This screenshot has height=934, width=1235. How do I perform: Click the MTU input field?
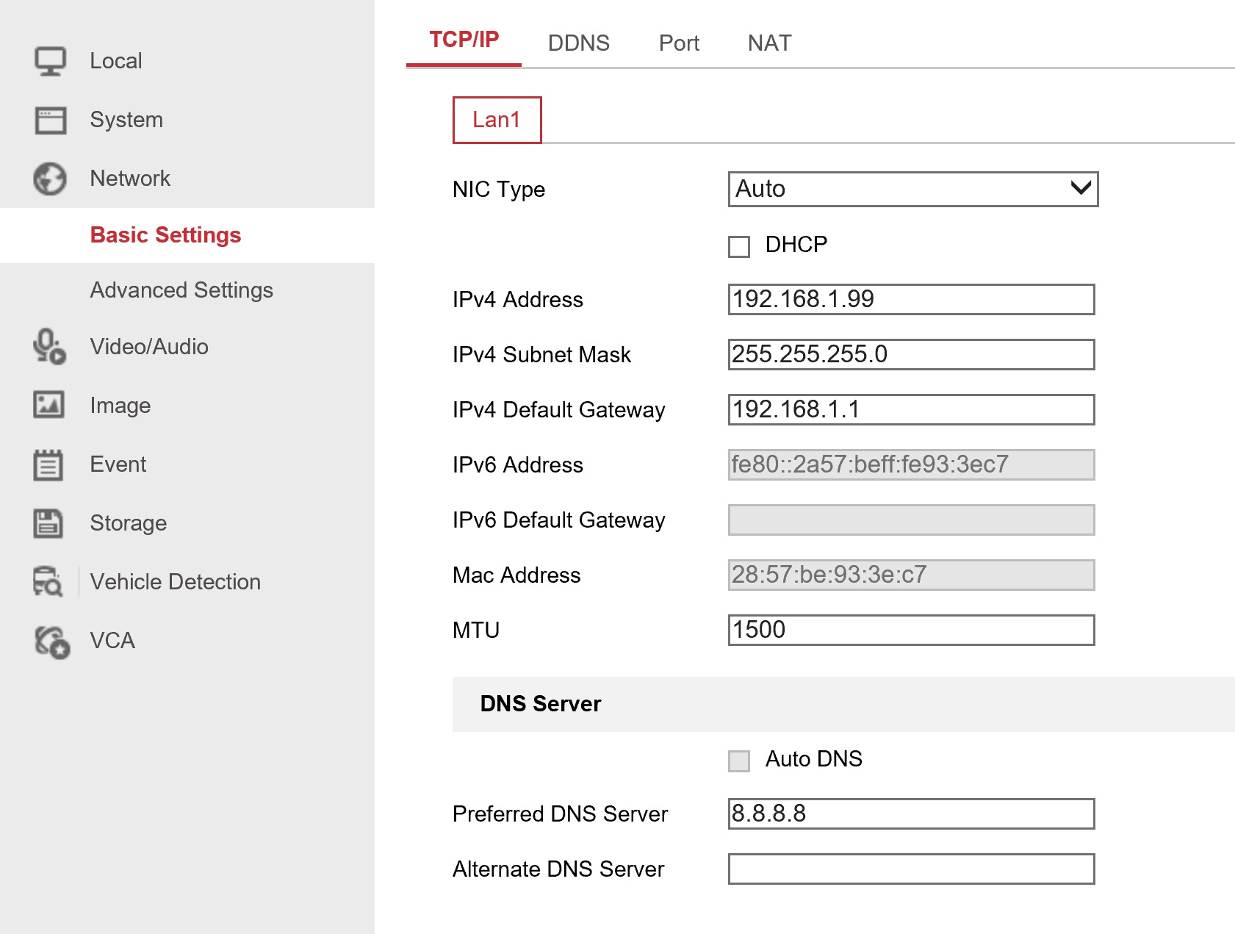point(911,630)
